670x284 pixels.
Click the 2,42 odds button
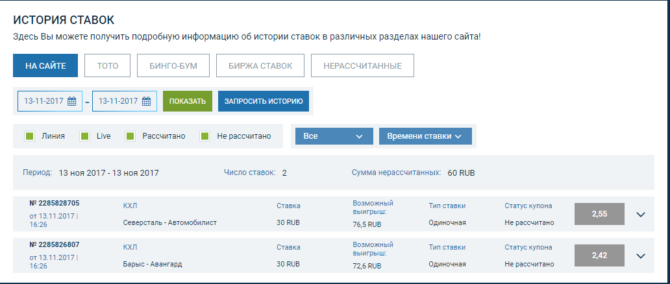tap(599, 255)
